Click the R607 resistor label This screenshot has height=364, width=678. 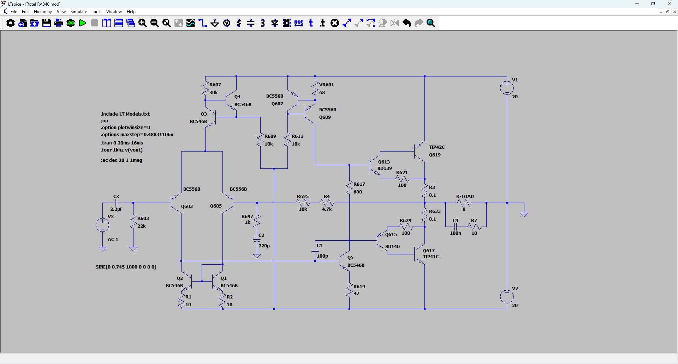[x=215, y=85]
